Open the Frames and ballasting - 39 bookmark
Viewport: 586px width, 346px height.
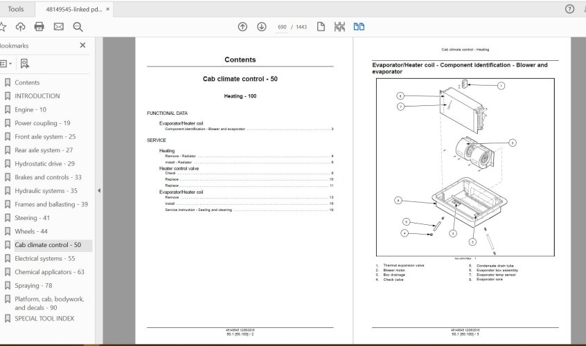click(51, 205)
